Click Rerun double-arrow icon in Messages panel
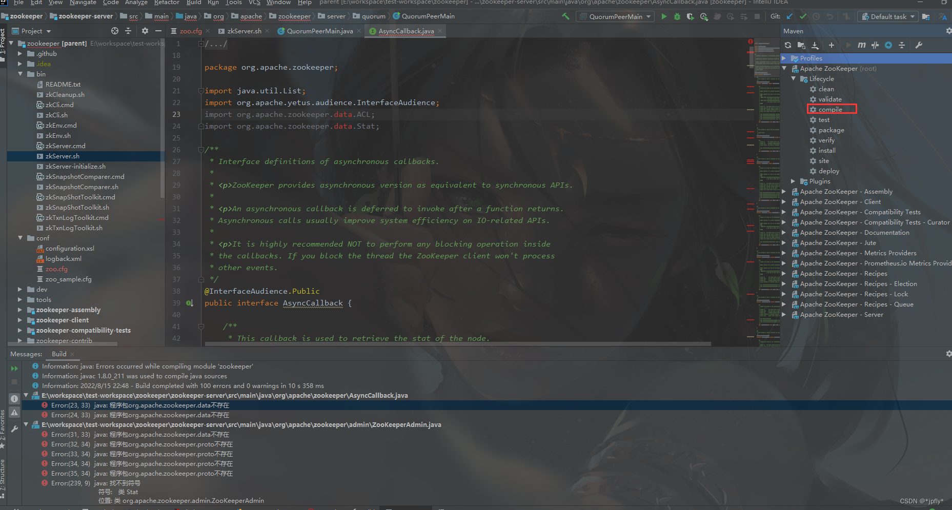This screenshot has width=952, height=510. (x=14, y=368)
